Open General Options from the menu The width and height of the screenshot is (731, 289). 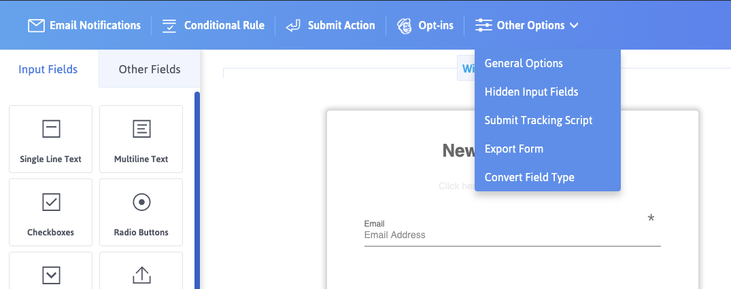pyautogui.click(x=524, y=63)
